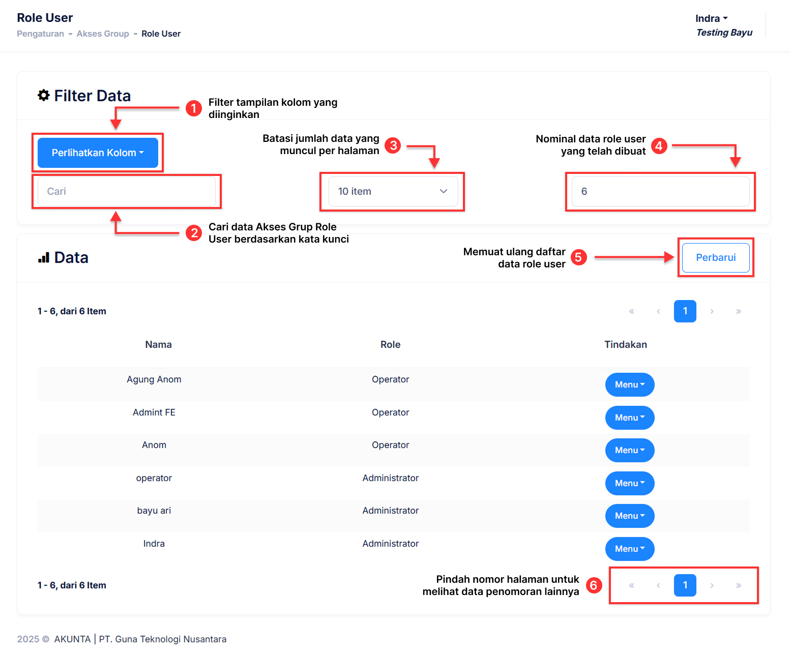The image size is (791, 655).
Task: Select page 1 in the bottom pagination
Action: pyautogui.click(x=685, y=585)
